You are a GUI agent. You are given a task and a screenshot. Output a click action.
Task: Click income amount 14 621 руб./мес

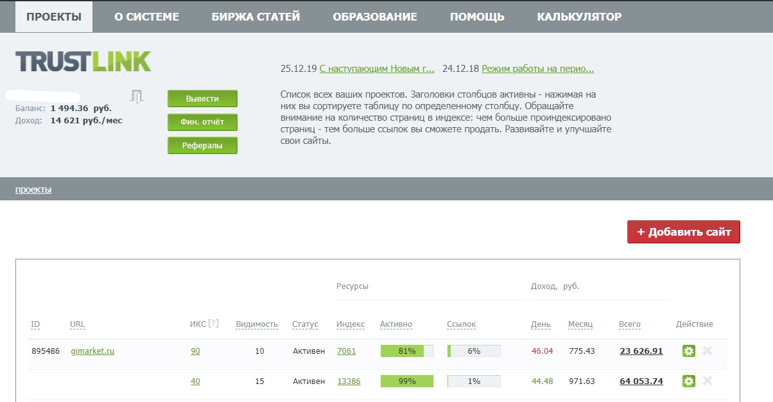click(86, 120)
